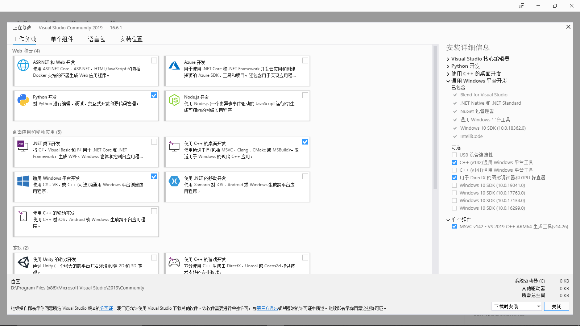This screenshot has height=326, width=580.
Task: Close the modify dialog with X
Action: coord(568,27)
